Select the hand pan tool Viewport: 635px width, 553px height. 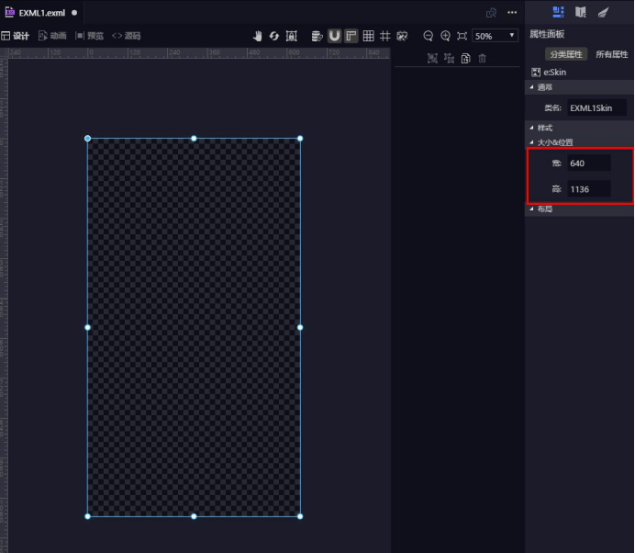(257, 36)
